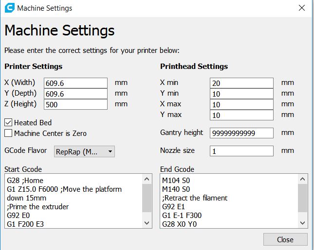314x250 pixels.
Task: Edit the Y max printhead field
Action: click(241, 115)
